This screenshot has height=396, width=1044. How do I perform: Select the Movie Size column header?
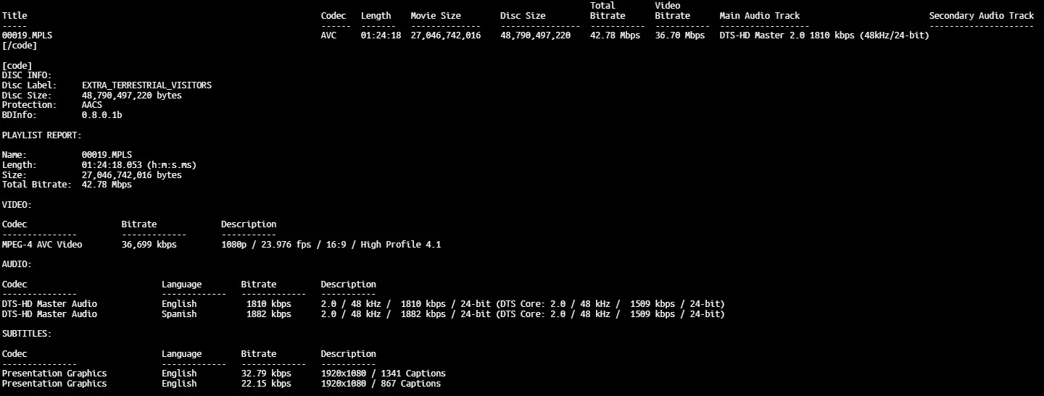(436, 16)
